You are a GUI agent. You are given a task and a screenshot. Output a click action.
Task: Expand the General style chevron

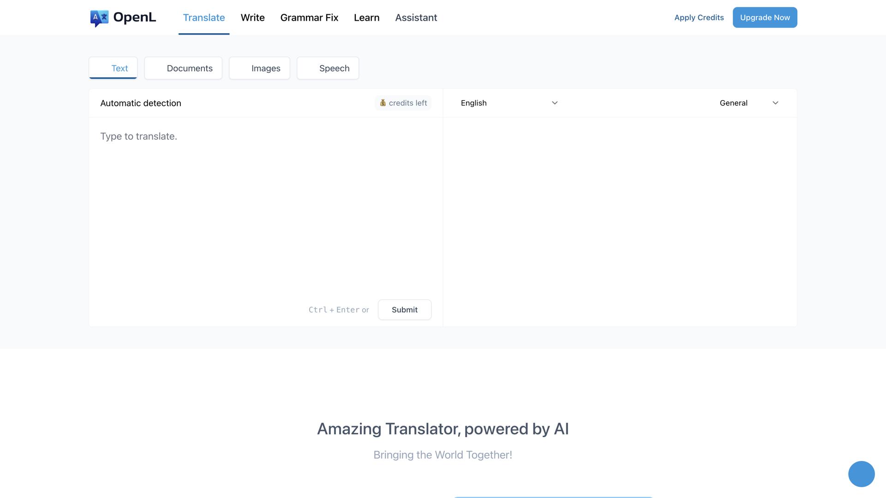(x=775, y=103)
